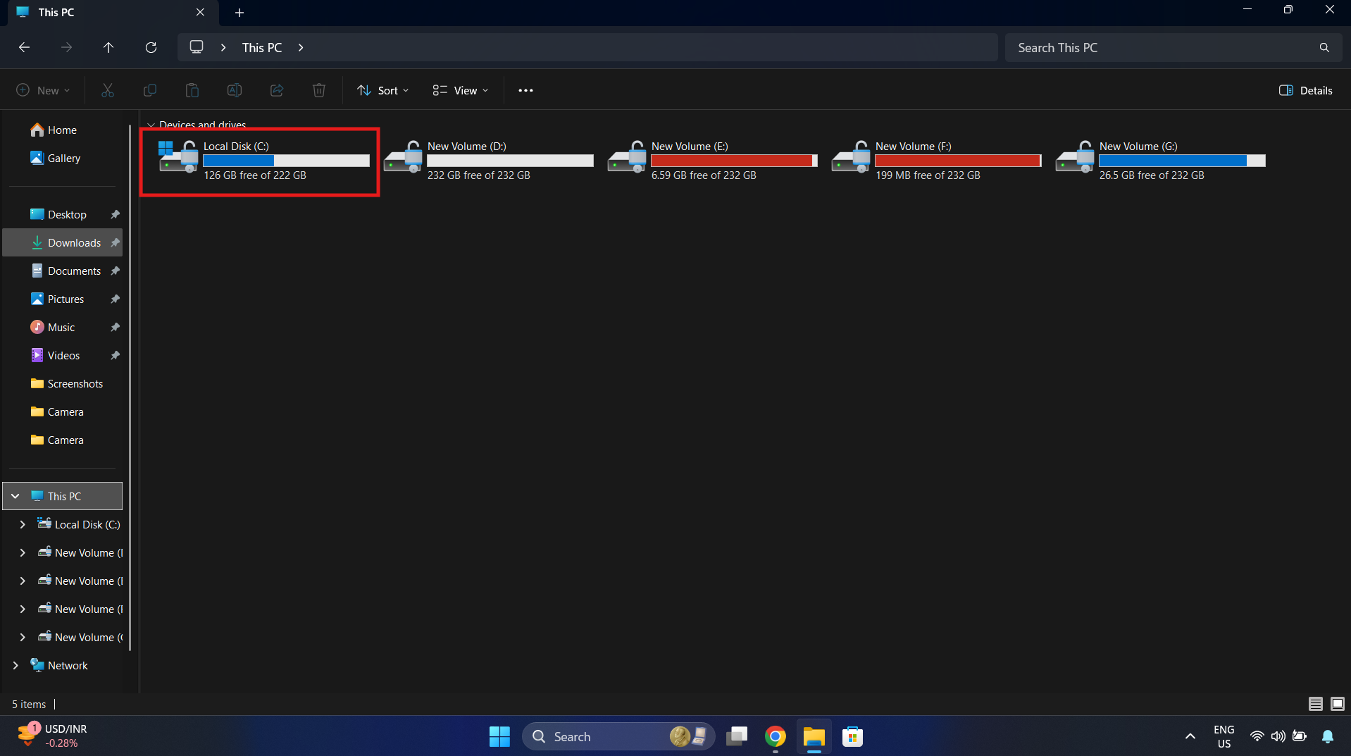Expand the Network item in the sidebar
Image resolution: width=1351 pixels, height=756 pixels.
(x=15, y=665)
